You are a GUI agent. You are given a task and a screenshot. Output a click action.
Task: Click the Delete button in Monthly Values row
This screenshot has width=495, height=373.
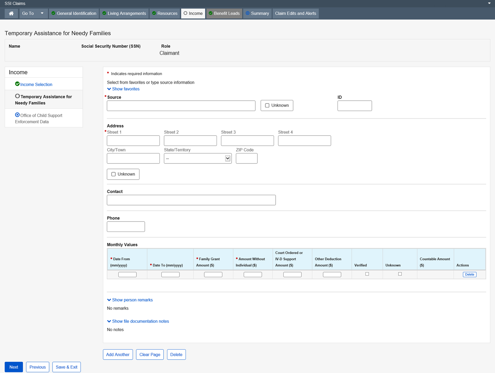469,274
